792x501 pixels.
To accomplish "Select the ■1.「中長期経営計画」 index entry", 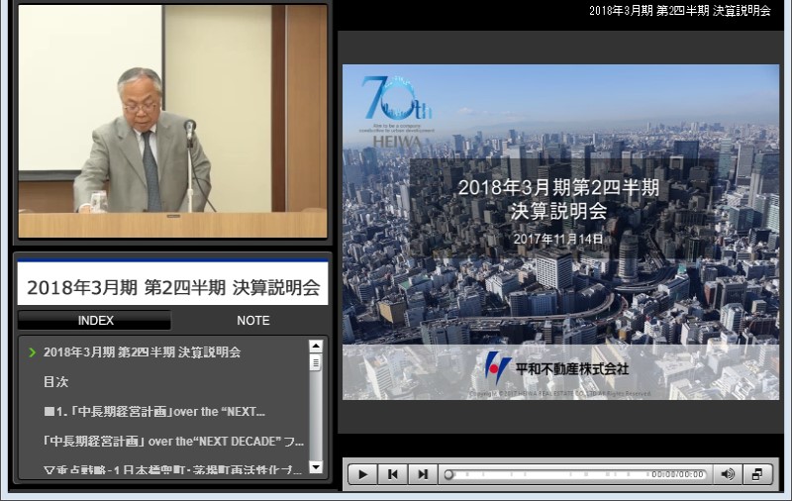I will (154, 412).
